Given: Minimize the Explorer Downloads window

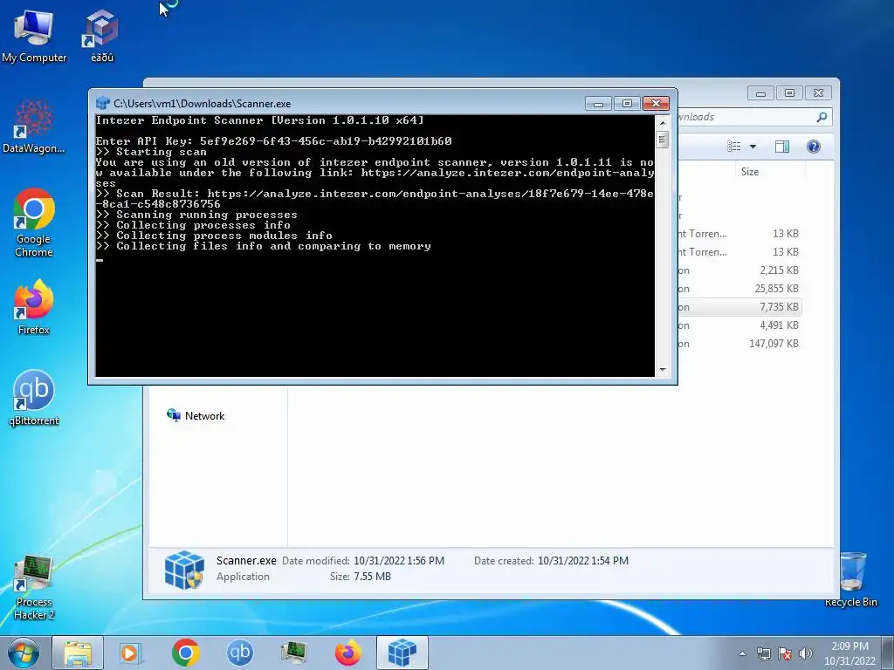Looking at the screenshot, I should [x=760, y=92].
